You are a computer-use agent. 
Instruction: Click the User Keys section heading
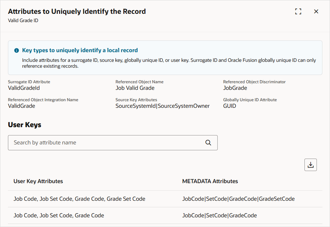[x=24, y=125]
